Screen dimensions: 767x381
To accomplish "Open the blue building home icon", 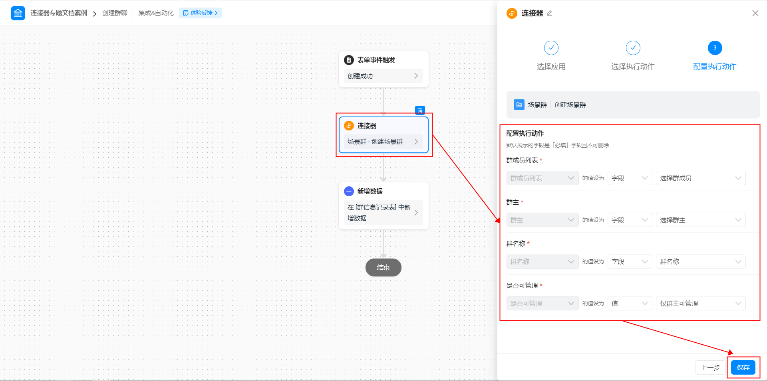I will (18, 13).
